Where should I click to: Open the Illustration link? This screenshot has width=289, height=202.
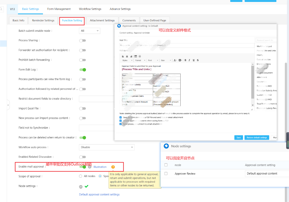100,167
